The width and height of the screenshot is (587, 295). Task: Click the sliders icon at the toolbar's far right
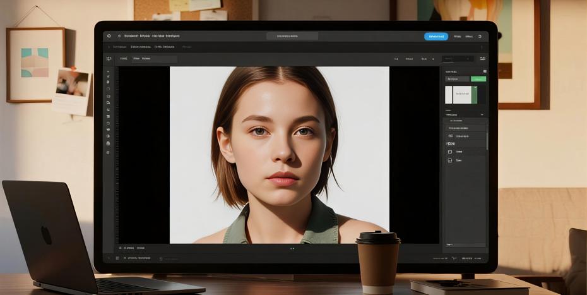coord(483,59)
